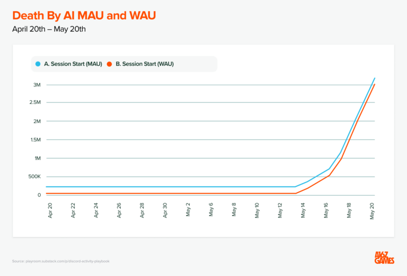Select the May 20 x-axis label
Screen dimensions: 407x276
pyautogui.click(x=373, y=211)
